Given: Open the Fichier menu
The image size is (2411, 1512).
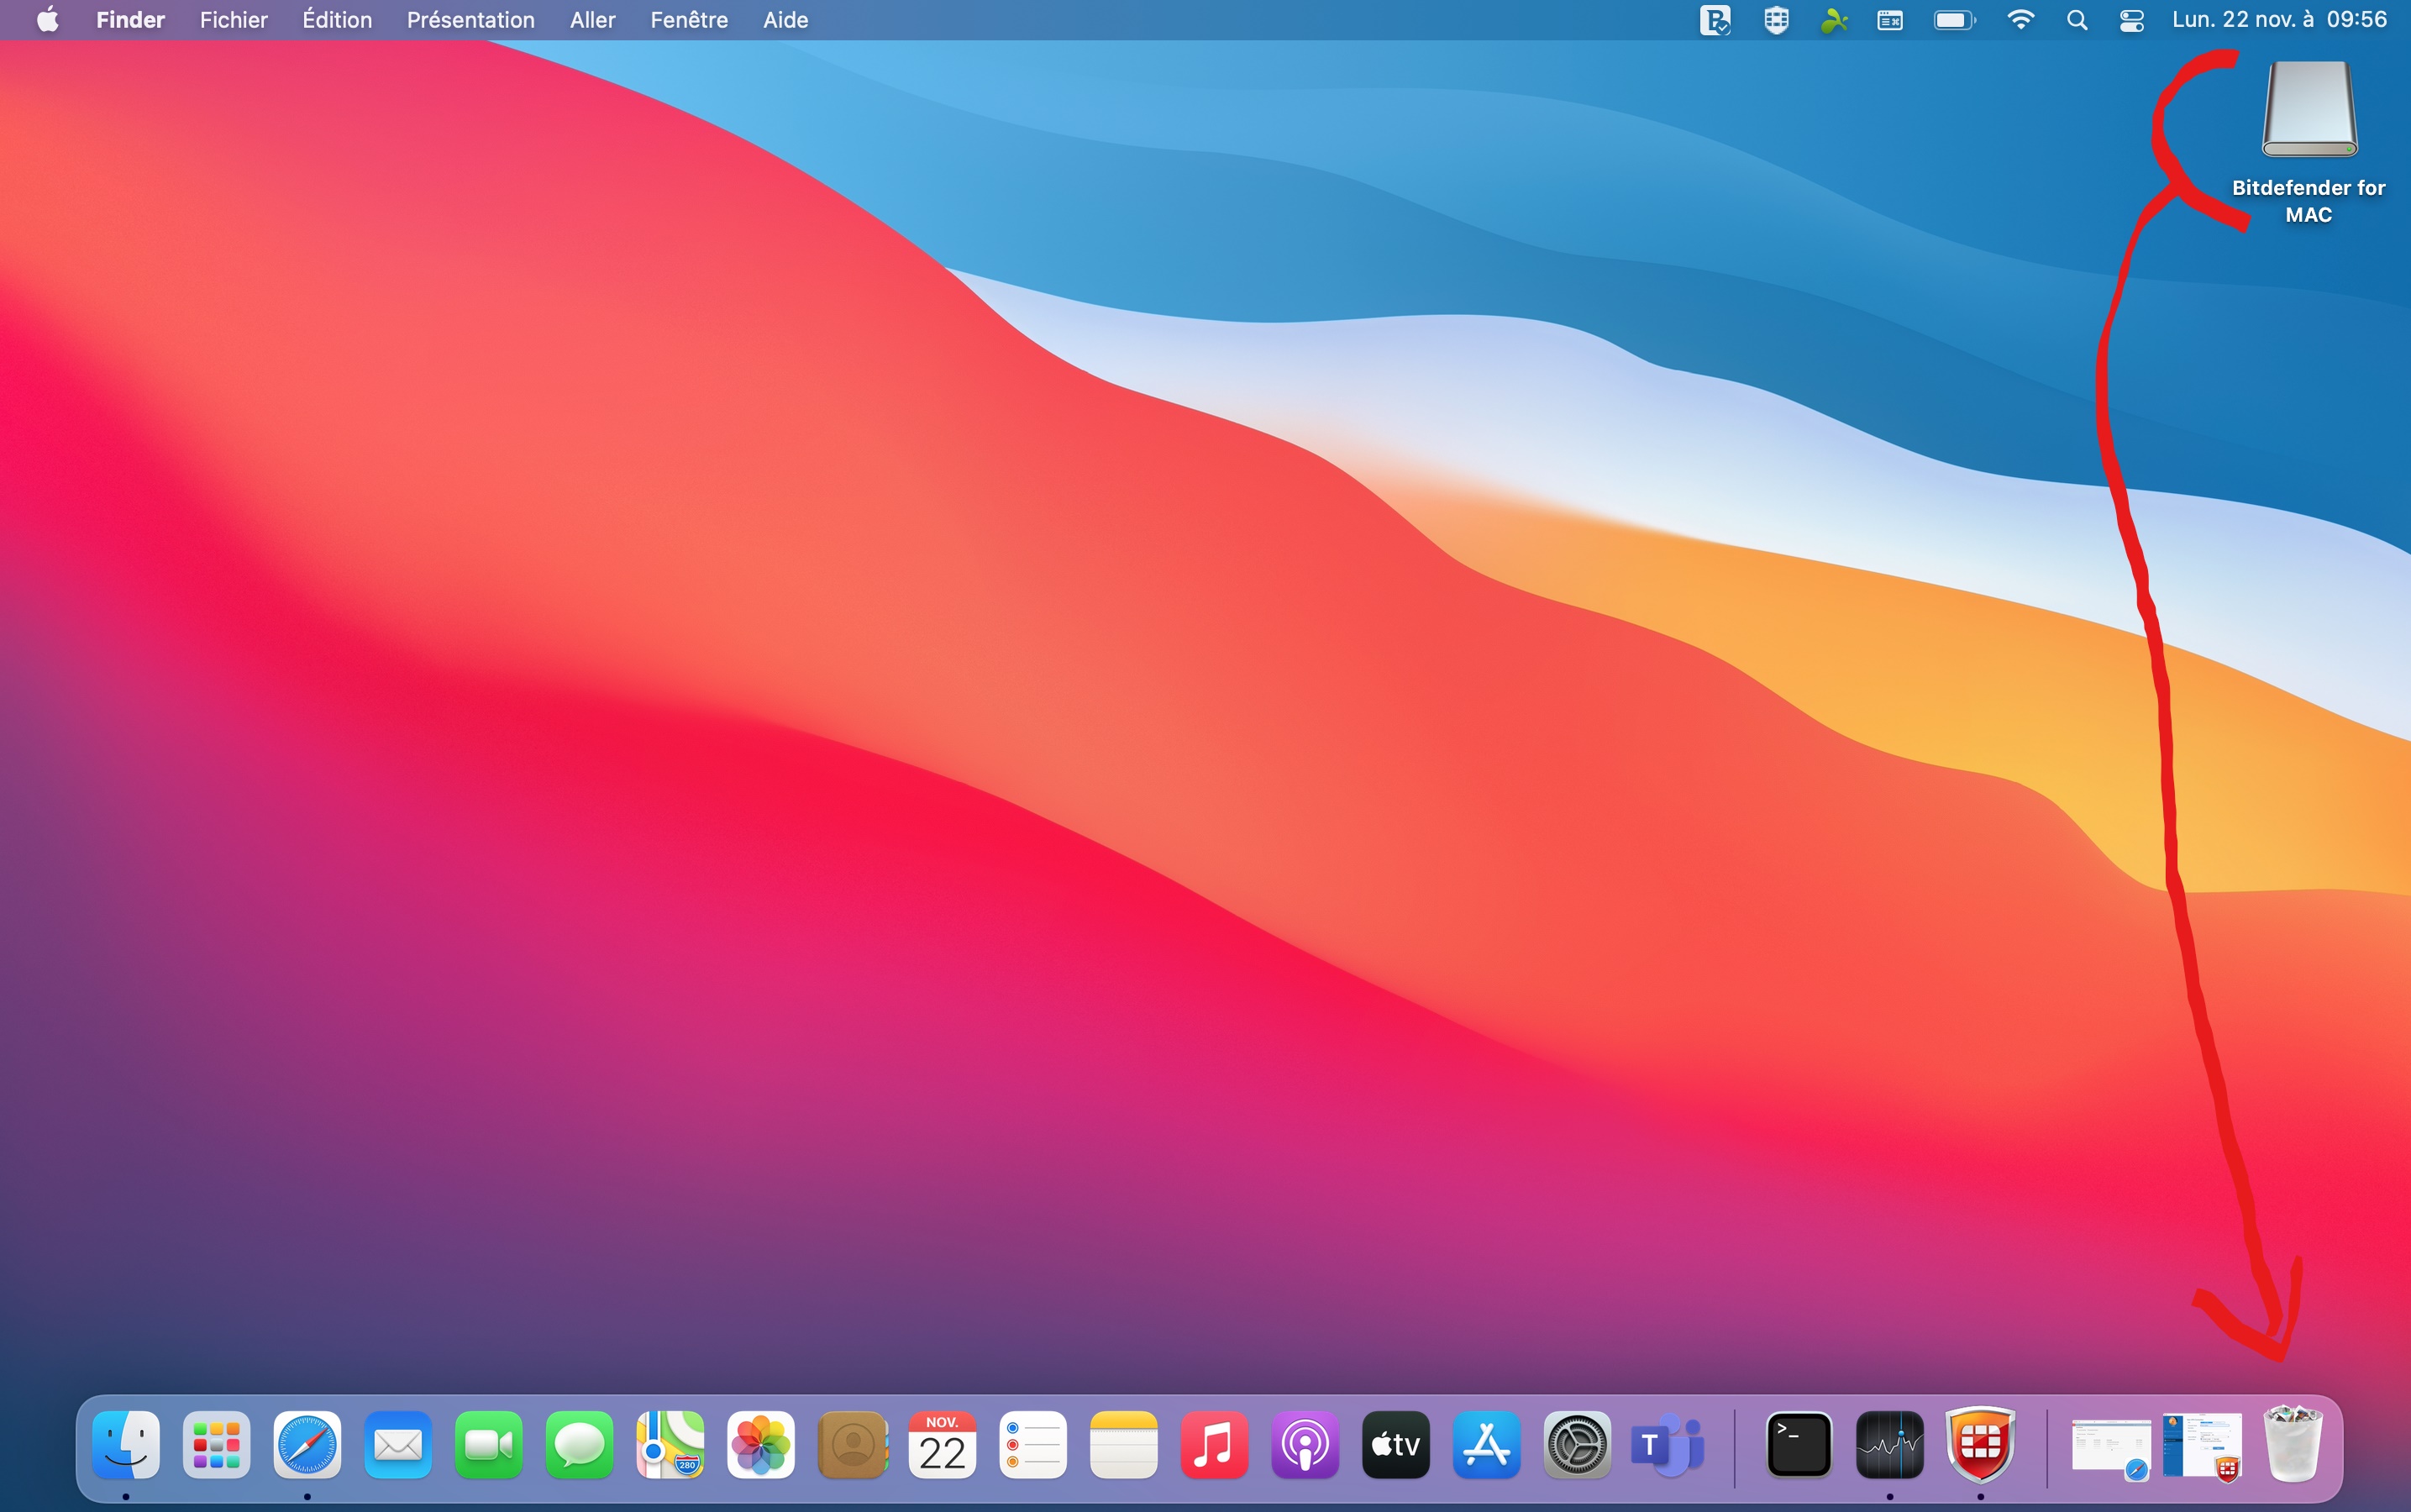Looking at the screenshot, I should coord(233,20).
